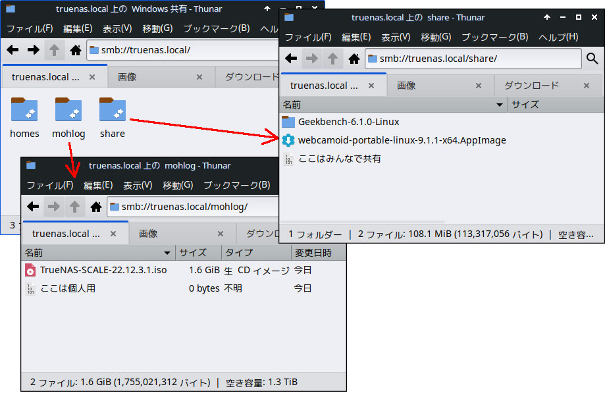Open 移動 menu in mohlog window
Image resolution: width=605 pixels, height=393 pixels.
[x=178, y=186]
